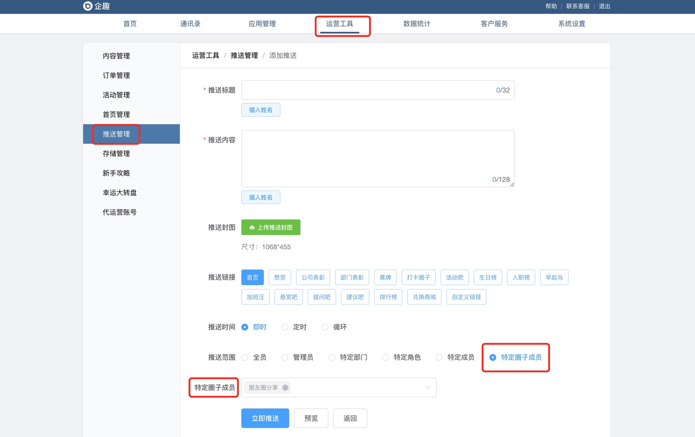Select 定时 push time radio
The width and height of the screenshot is (695, 437).
pos(285,327)
